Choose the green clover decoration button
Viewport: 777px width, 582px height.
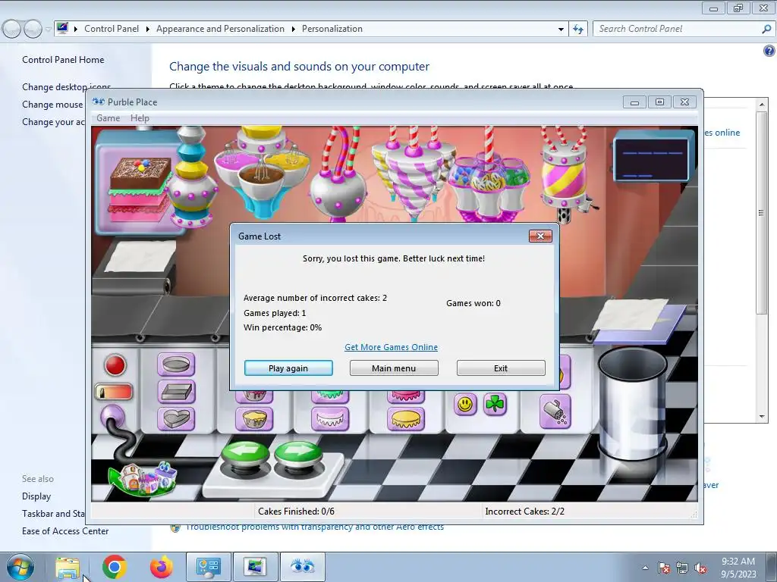[x=495, y=405]
